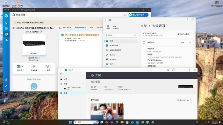Open Google Chrome from the taskbar
The image size is (223, 125).
[142, 122]
